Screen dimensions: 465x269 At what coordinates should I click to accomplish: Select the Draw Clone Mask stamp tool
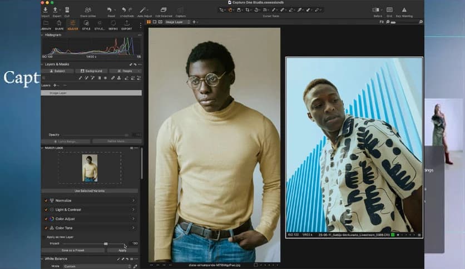click(x=119, y=78)
